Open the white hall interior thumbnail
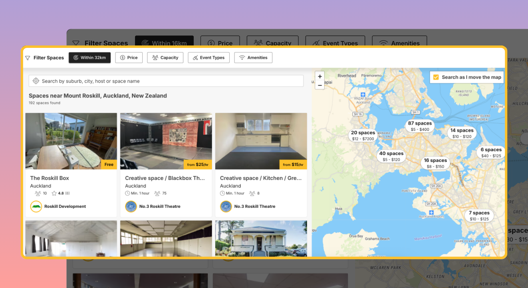 coord(71,239)
